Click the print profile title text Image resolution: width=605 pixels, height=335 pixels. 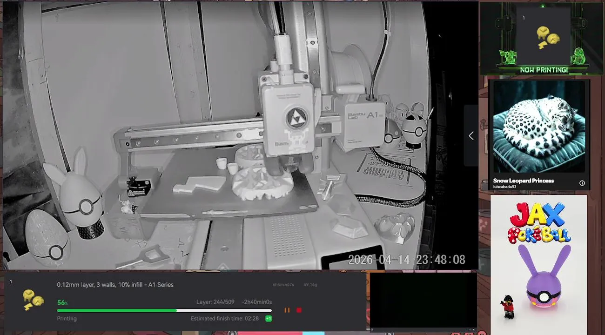(x=115, y=285)
